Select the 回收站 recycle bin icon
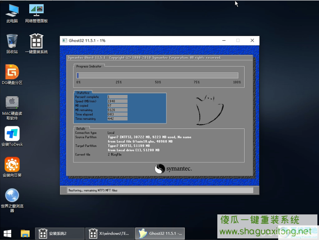 coord(12,44)
